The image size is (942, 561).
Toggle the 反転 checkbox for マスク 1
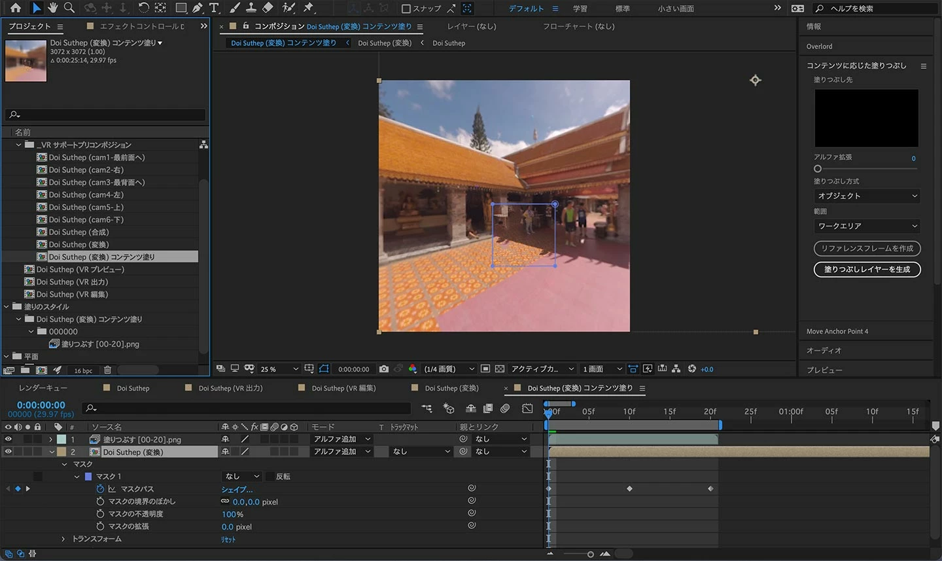pyautogui.click(x=270, y=477)
